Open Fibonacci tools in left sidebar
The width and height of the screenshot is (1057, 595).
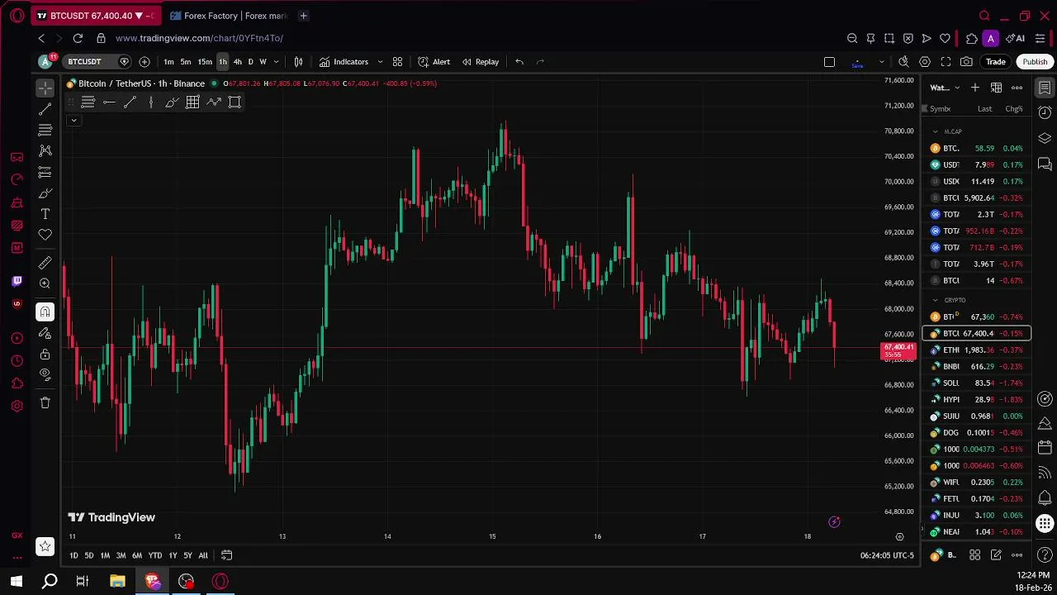pyautogui.click(x=45, y=130)
